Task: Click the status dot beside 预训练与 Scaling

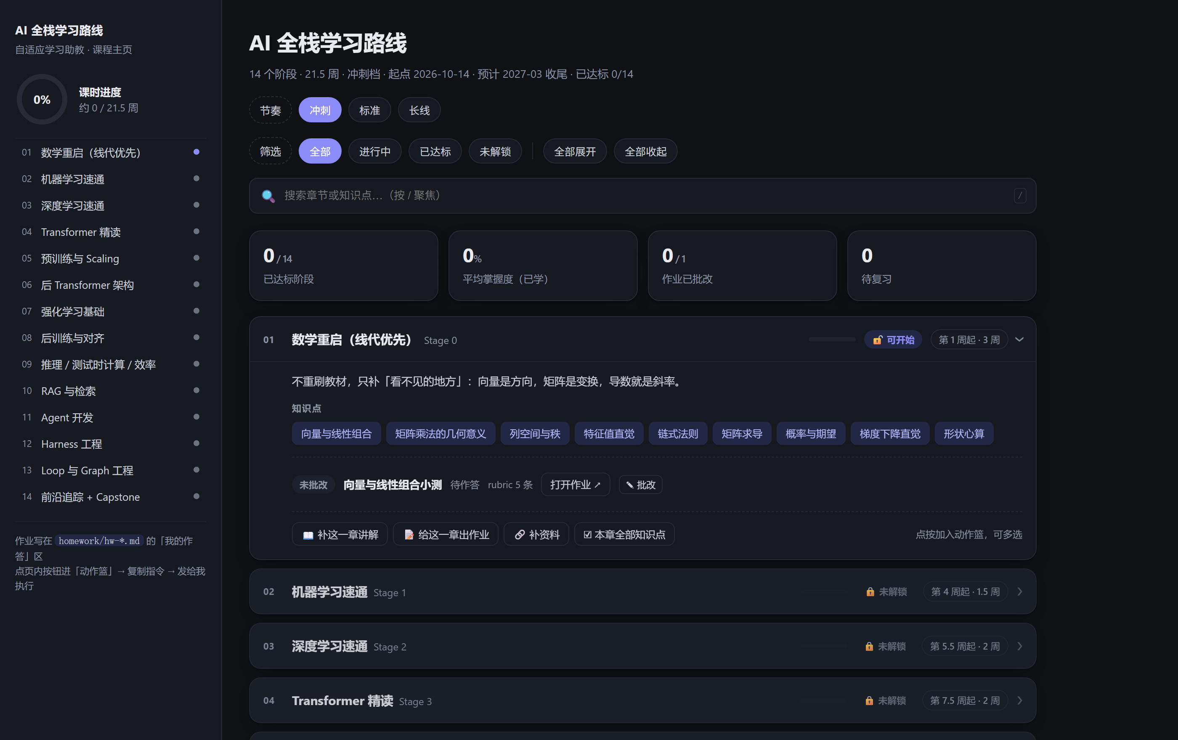Action: tap(196, 258)
